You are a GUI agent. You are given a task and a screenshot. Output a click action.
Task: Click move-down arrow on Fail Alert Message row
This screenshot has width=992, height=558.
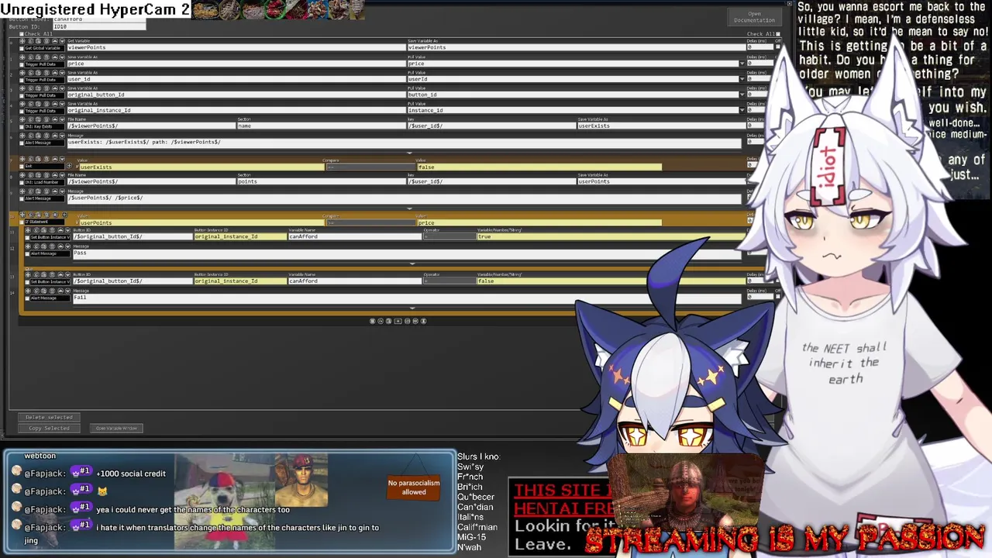pos(67,291)
